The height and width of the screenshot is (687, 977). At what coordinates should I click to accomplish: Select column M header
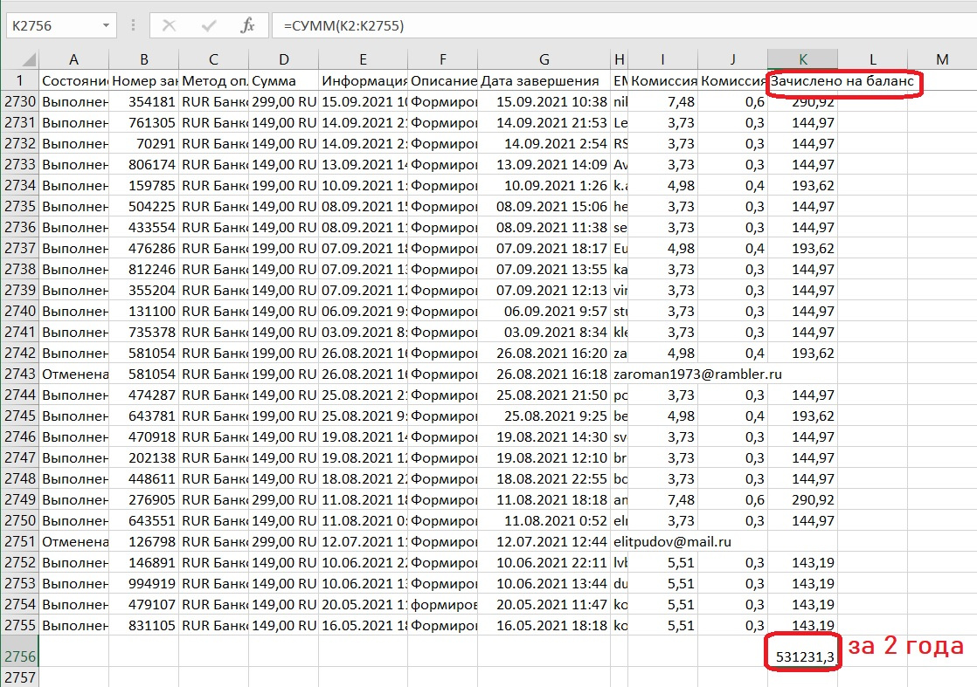pos(941,59)
